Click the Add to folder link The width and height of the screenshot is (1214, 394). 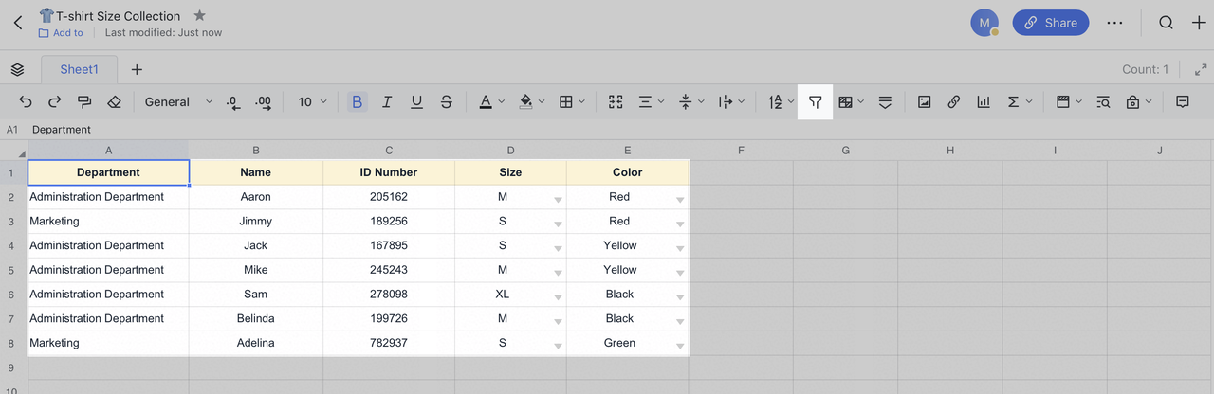(x=61, y=33)
